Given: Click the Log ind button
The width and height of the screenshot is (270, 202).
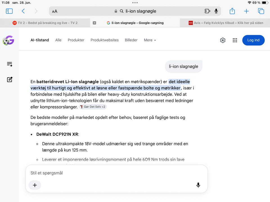Looking at the screenshot, I should tap(253, 40).
